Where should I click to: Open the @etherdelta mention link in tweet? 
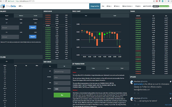[138, 84]
